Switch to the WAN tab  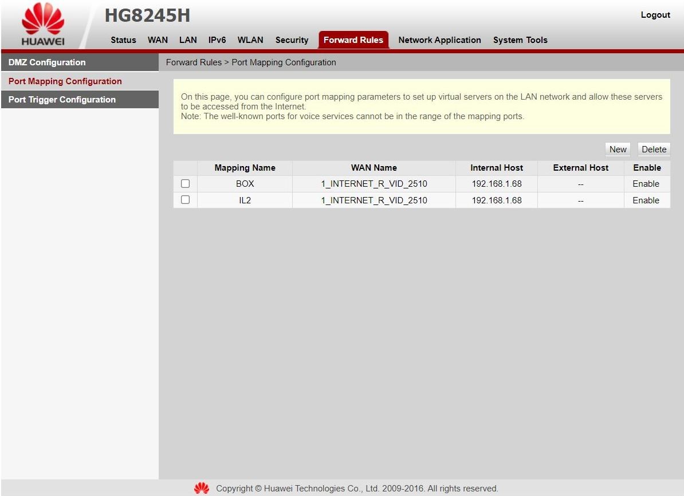click(x=158, y=40)
